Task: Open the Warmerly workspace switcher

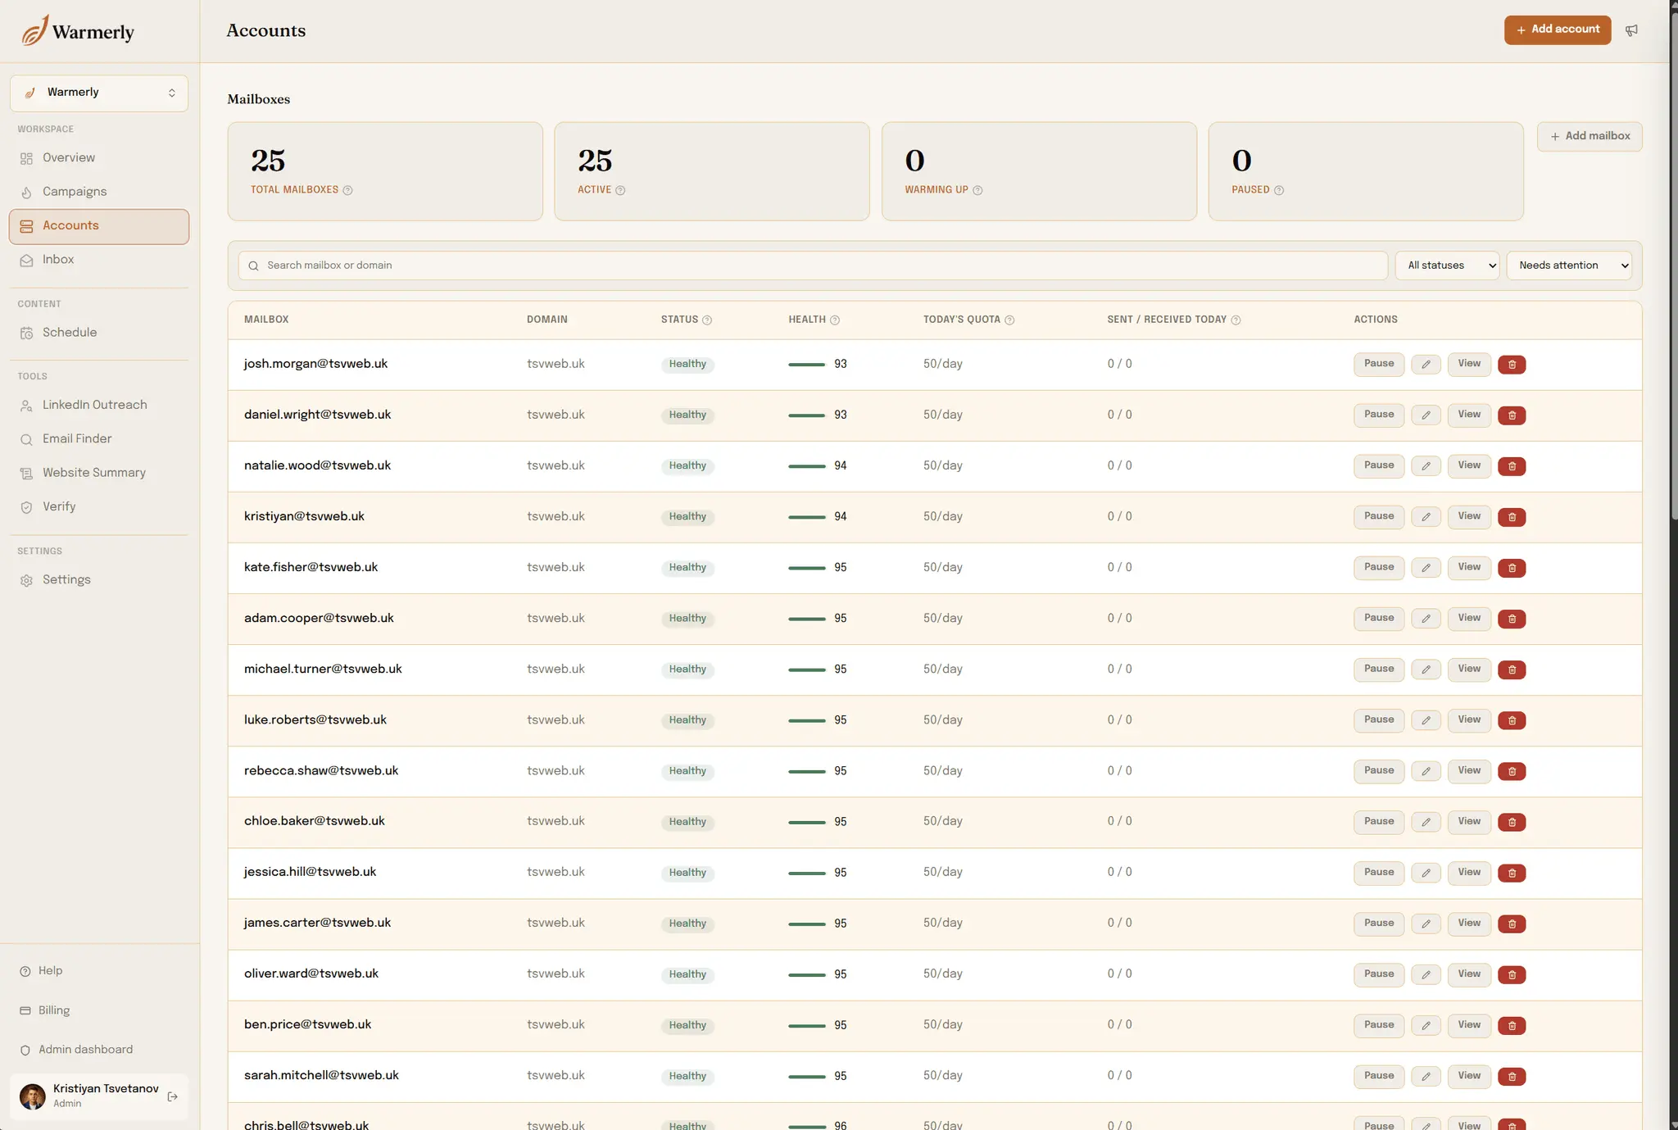Action: [x=99, y=93]
